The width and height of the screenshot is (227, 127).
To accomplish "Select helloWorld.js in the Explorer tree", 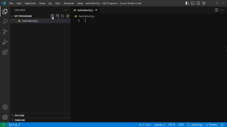I will coord(40,21).
